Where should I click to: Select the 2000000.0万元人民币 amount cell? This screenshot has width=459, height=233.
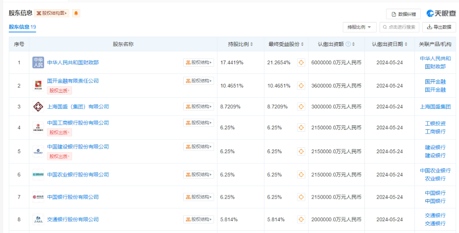pyautogui.click(x=336, y=220)
